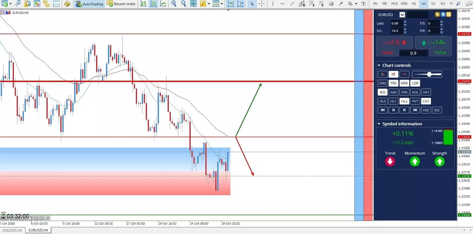
Task: Open the EURUSD symbol dropdown
Action: [x=402, y=15]
